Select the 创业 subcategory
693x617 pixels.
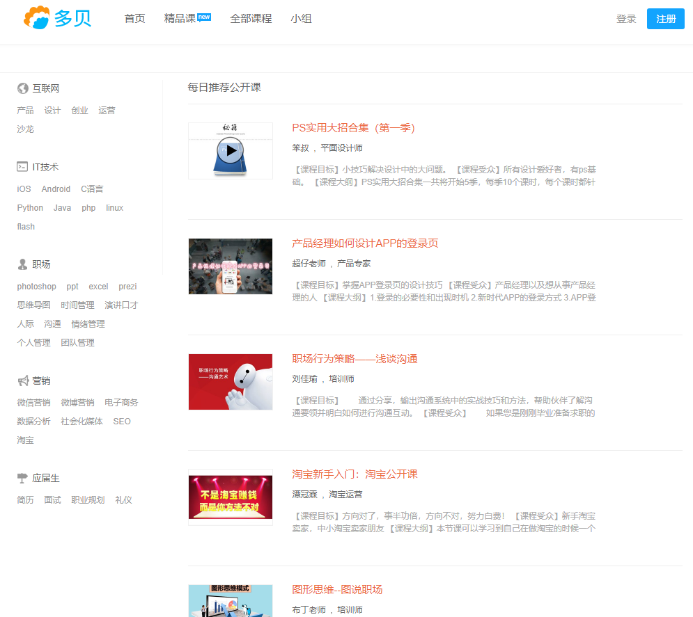coord(80,111)
